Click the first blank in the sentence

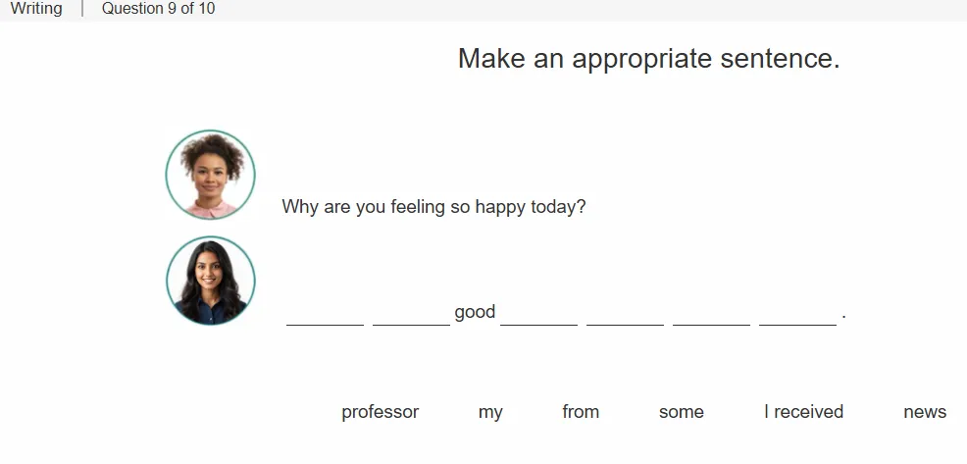[x=325, y=315]
